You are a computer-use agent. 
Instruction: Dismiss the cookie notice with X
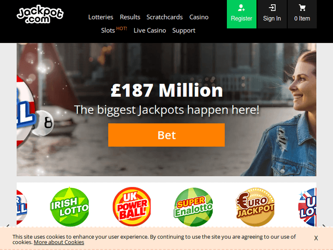click(x=316, y=238)
